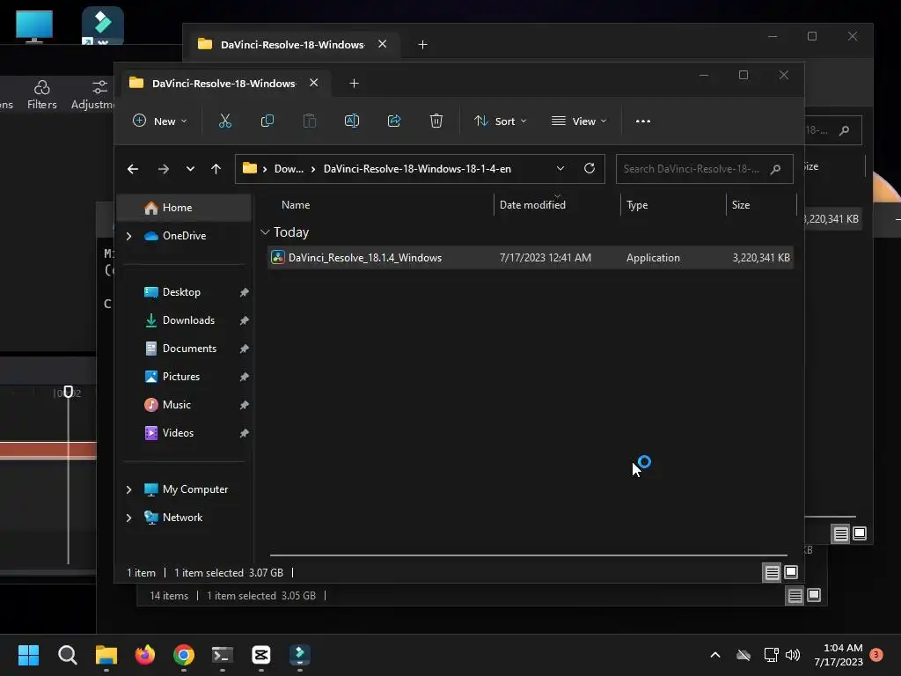This screenshot has width=901, height=676.
Task: Click the Paste clipboard icon in the Explorer toolbar
Action: [x=309, y=121]
